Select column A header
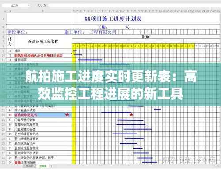221x169 pixels. (10, 11)
